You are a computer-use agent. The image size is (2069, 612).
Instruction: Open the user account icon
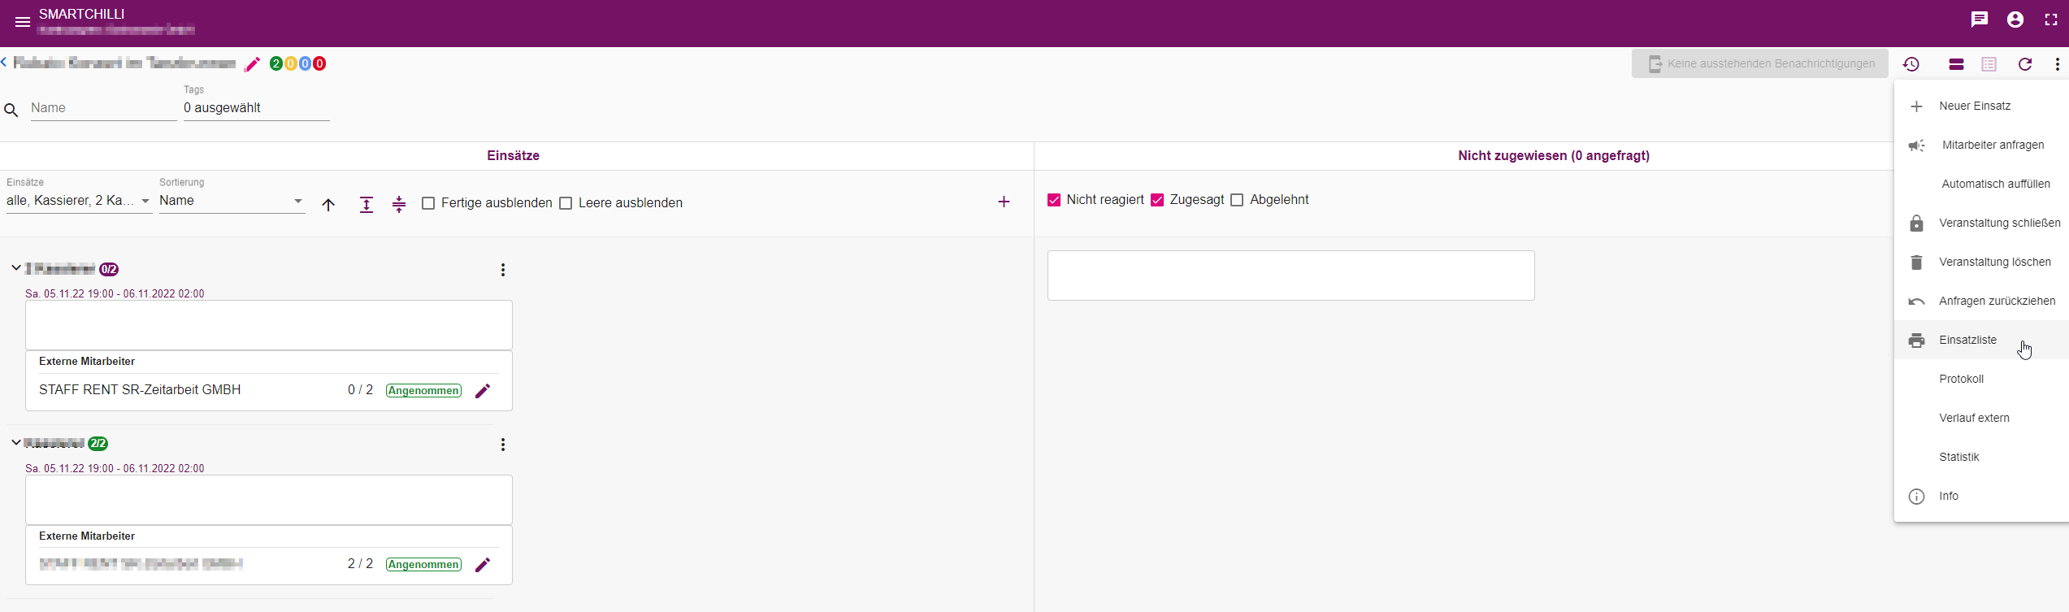pyautogui.click(x=2015, y=20)
